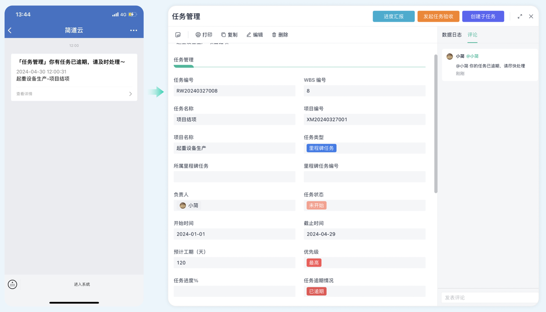Click the 小简 avatar in 负责人 field
Screen dimensions: 546x312
point(182,206)
